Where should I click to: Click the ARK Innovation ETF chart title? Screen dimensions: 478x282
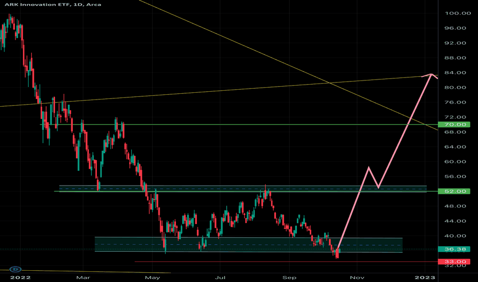[x=53, y=4]
